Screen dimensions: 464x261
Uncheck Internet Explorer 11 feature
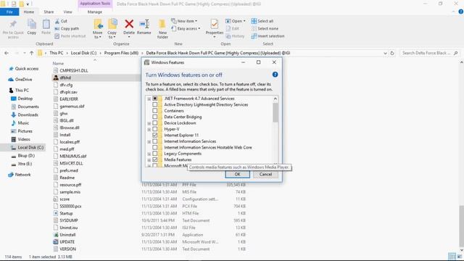154,136
